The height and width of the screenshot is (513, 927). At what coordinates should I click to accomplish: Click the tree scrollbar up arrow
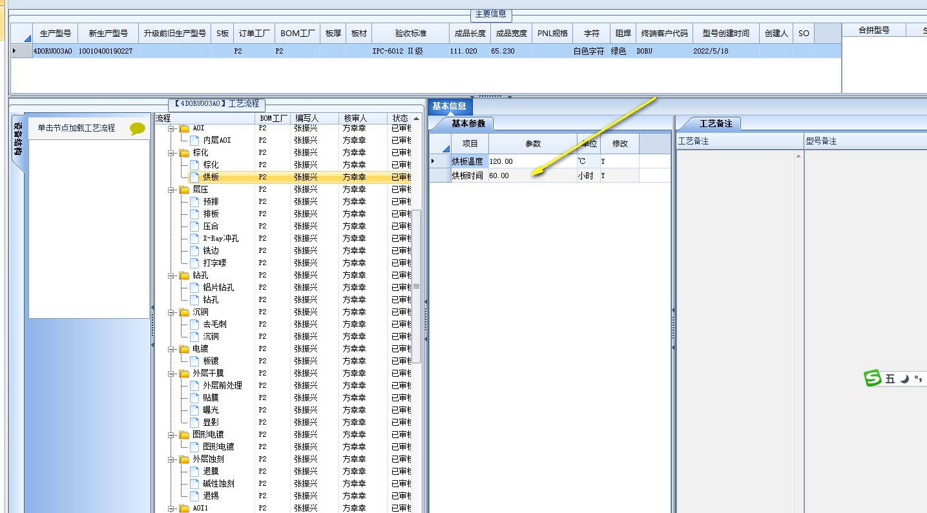[x=417, y=119]
